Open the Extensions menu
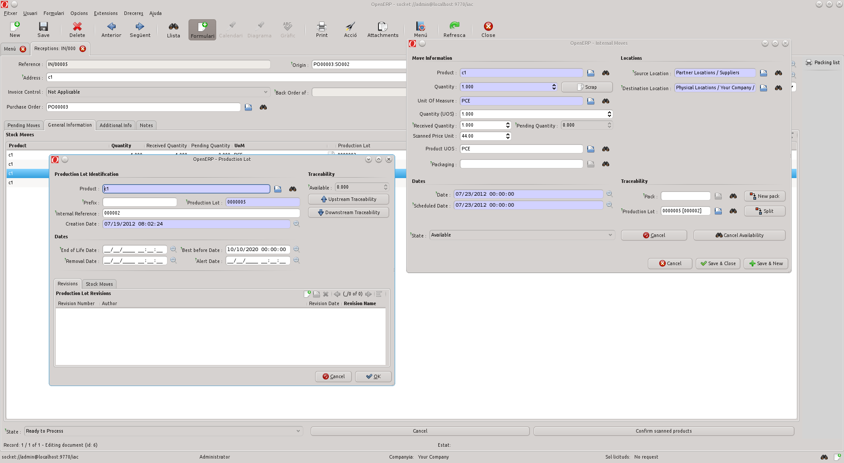844x463 pixels. 106,13
